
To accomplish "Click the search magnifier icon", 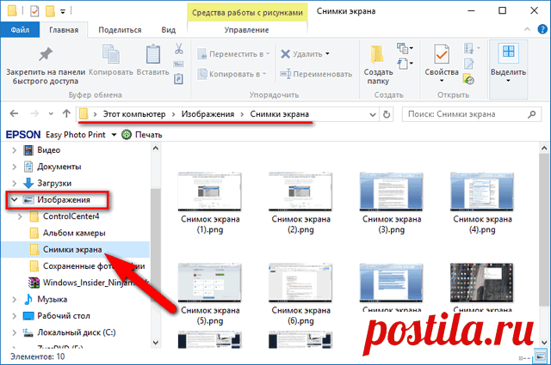I will coord(532,114).
